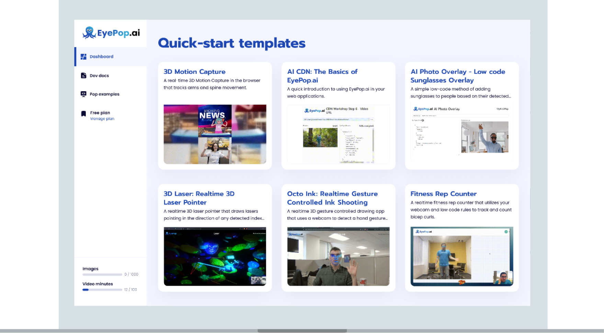This screenshot has width=604, height=333.
Task: Open the Dev docs sidebar entry
Action: click(x=99, y=75)
